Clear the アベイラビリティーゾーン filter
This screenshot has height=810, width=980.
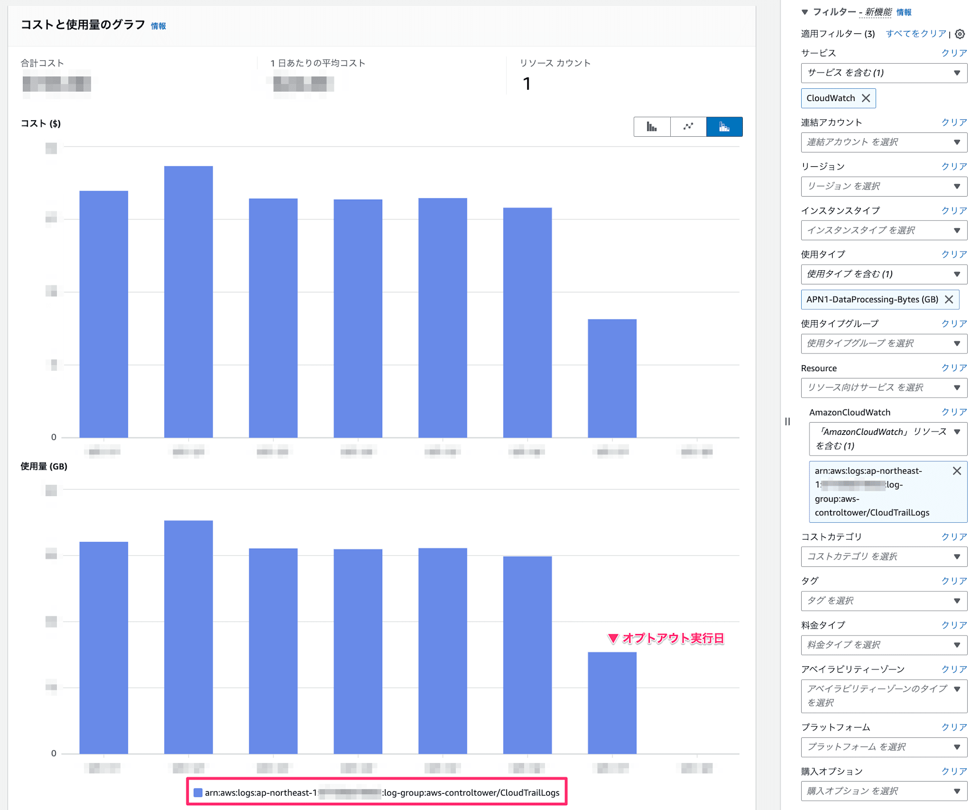(x=954, y=669)
